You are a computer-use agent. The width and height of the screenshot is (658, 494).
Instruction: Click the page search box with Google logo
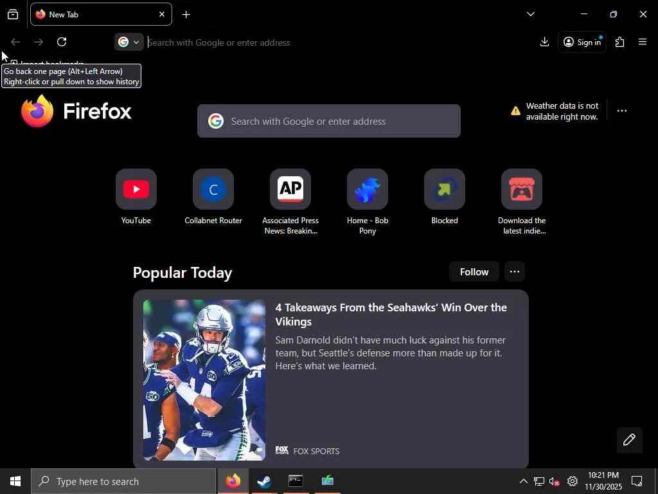[x=329, y=121]
